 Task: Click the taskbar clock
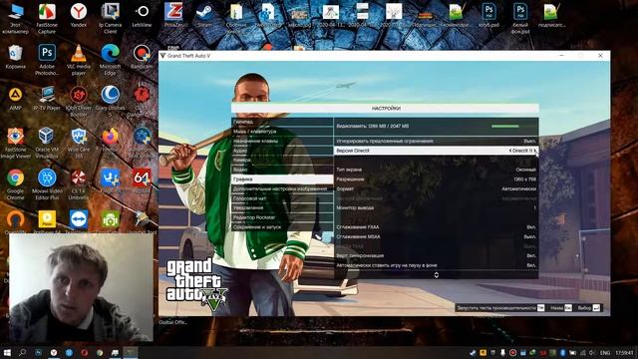tap(624, 353)
